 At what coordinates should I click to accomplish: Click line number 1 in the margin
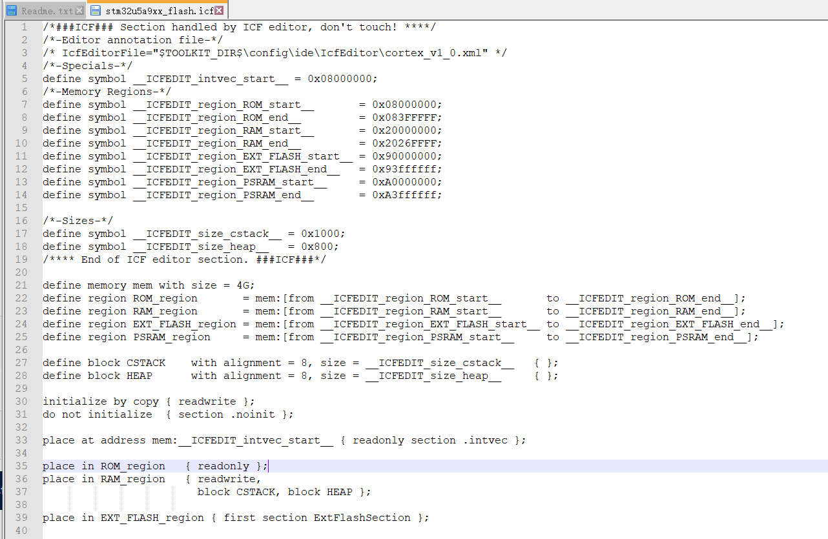click(x=23, y=26)
